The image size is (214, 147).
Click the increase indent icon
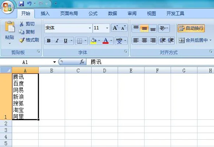point(171,40)
